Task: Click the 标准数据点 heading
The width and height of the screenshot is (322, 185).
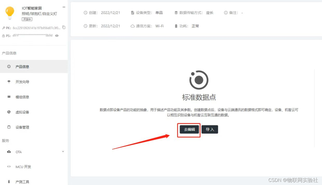Action: point(199,97)
